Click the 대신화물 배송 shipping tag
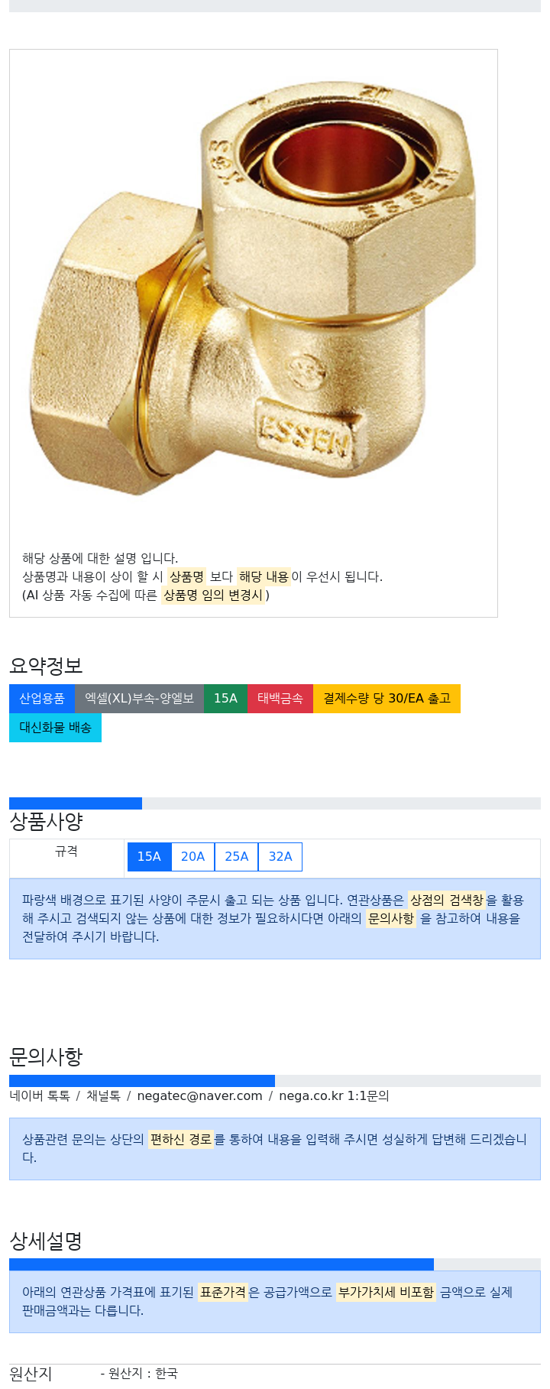Screen dimensions: 550x1389 tap(55, 728)
